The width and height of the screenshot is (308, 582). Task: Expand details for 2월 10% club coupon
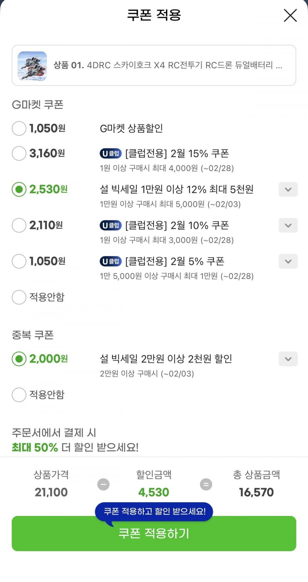(288, 225)
